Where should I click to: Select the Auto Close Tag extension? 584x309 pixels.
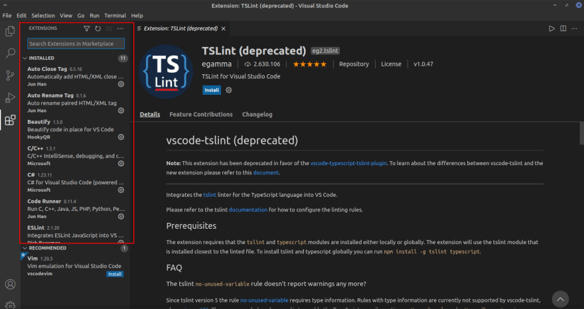click(x=76, y=76)
